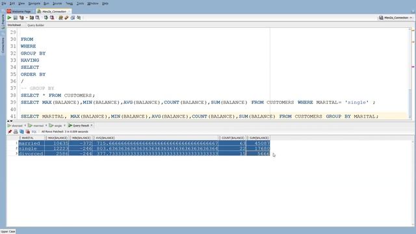Click the SUM(BALANCE) column header
The height and width of the screenshot is (234, 416).
[x=259, y=138]
